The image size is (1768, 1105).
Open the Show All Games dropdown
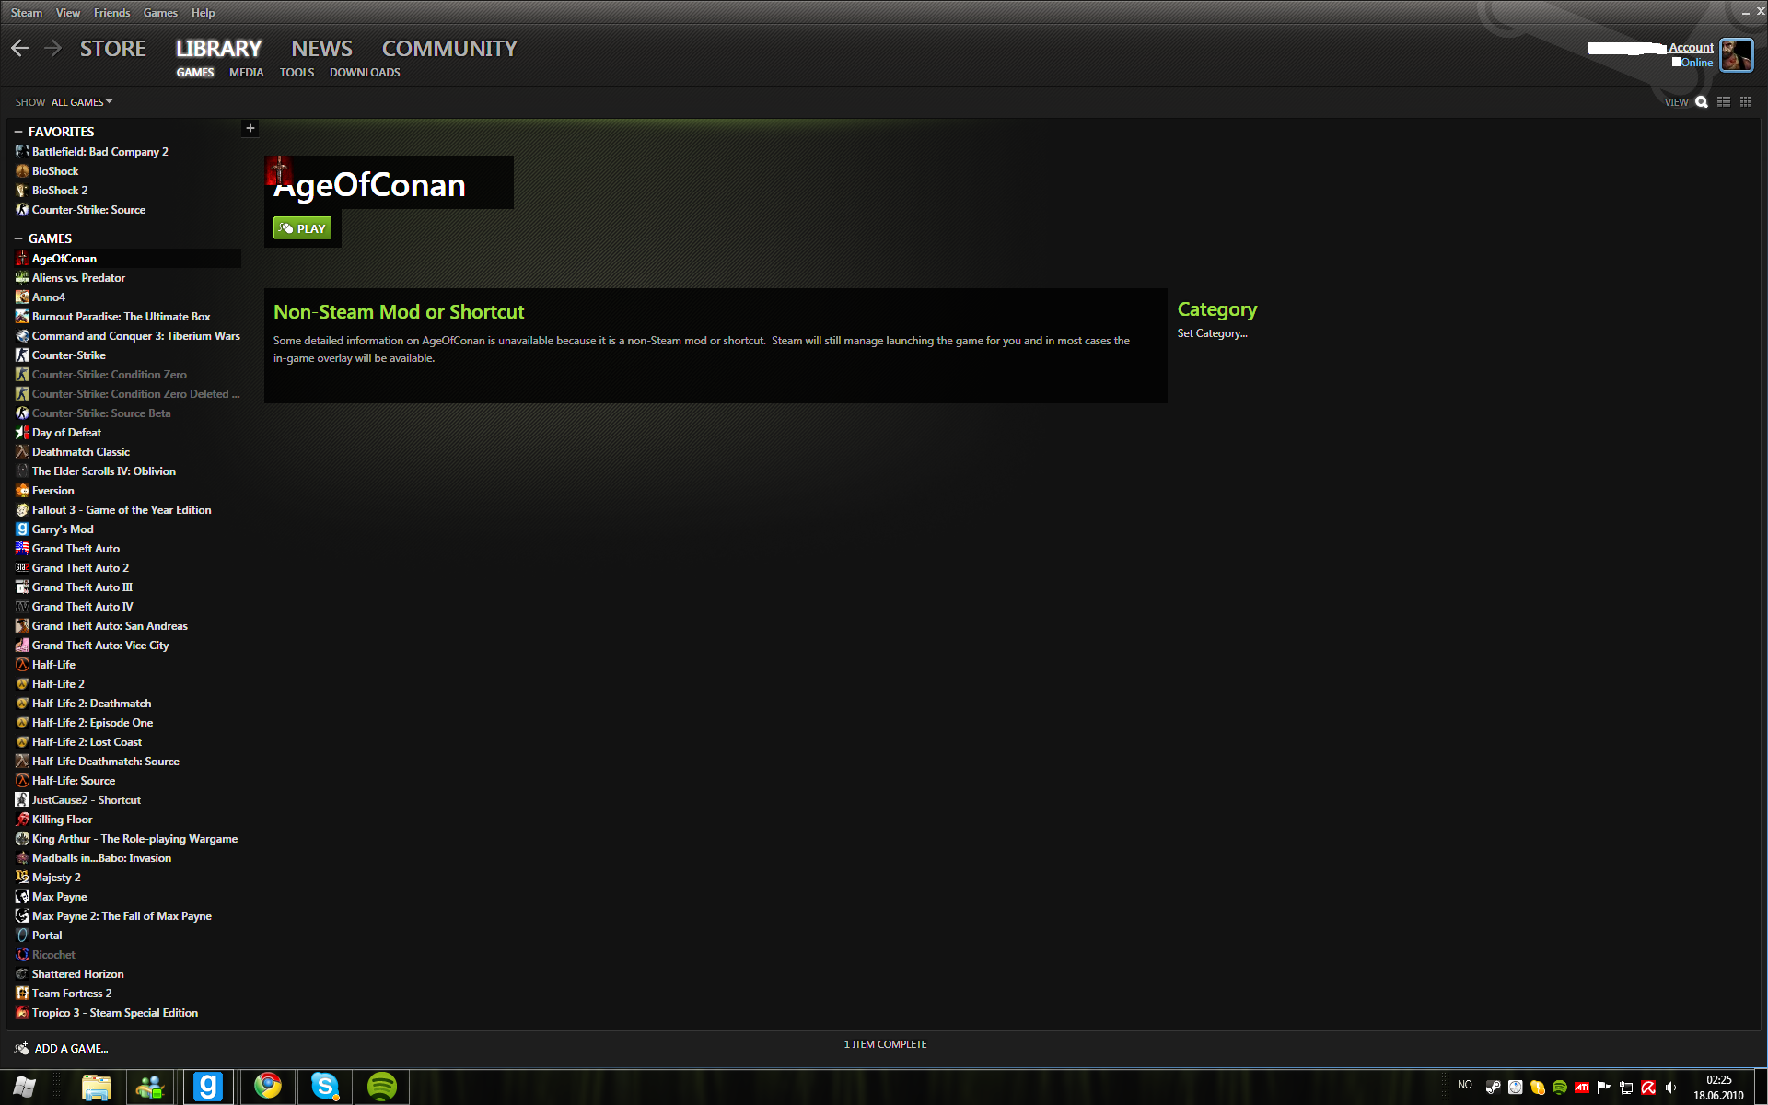click(82, 102)
